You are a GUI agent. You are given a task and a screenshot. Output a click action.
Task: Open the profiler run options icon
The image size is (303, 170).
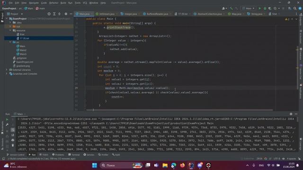tap(276, 8)
